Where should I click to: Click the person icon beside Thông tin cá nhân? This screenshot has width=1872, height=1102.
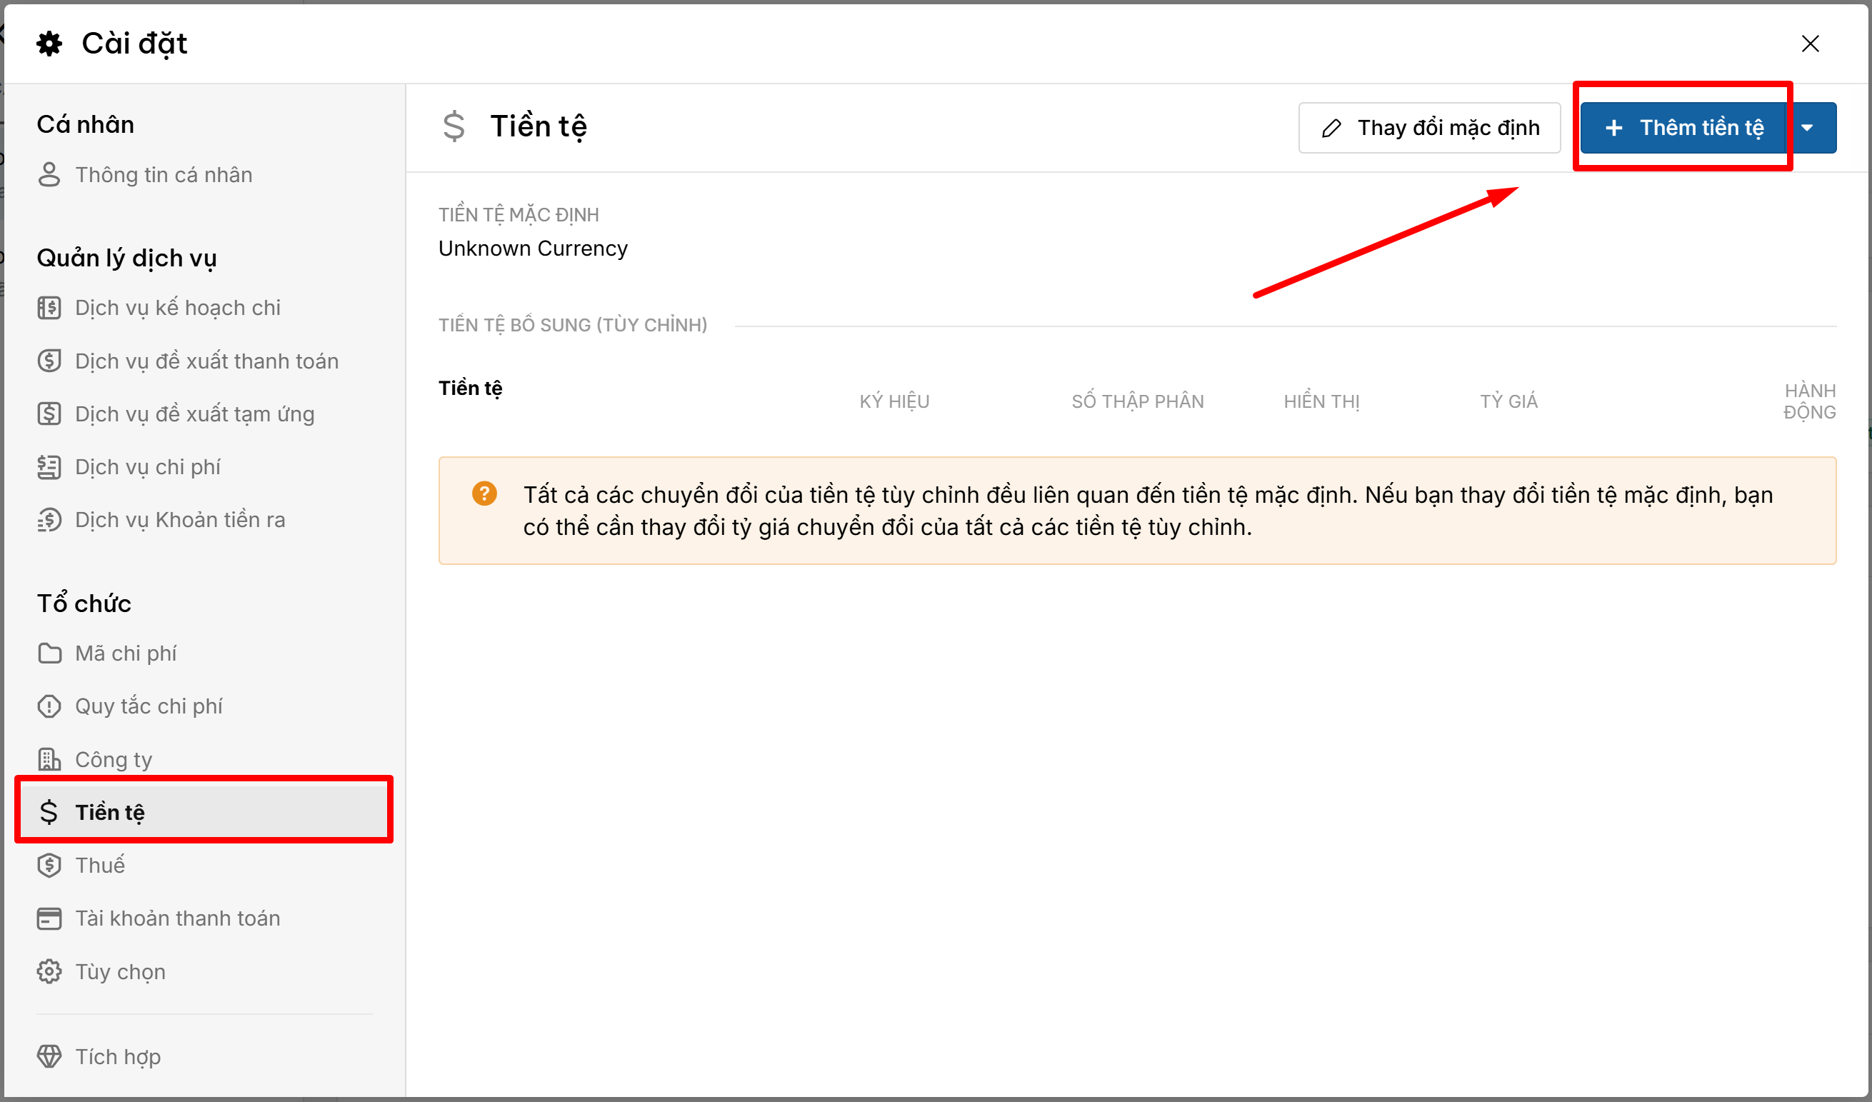tap(49, 174)
